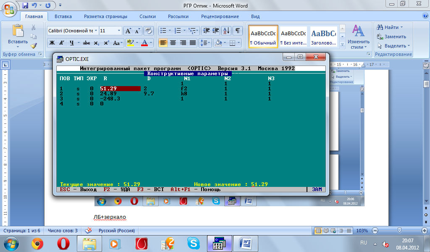Save the document via Quick Access
The image size is (430, 252).
[x=25, y=5]
